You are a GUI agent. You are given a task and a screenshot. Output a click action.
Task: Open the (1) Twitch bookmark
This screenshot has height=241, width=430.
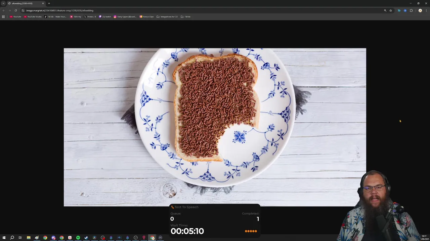(105, 17)
